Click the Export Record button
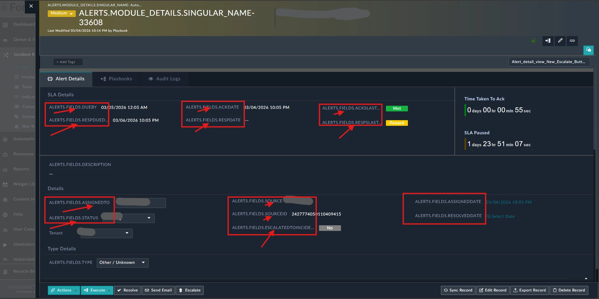The image size is (599, 299). 530,290
